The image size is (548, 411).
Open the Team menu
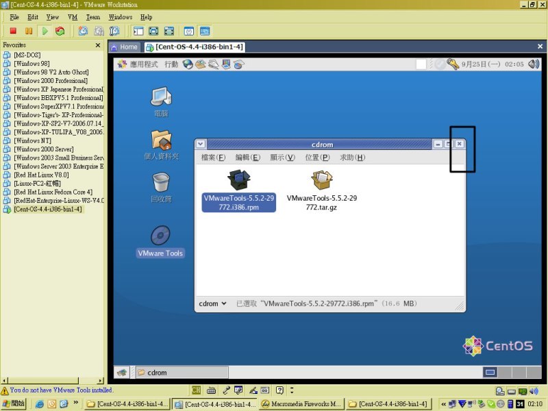tap(93, 16)
